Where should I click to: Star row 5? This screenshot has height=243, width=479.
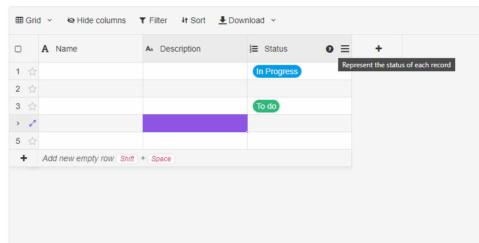(32, 141)
